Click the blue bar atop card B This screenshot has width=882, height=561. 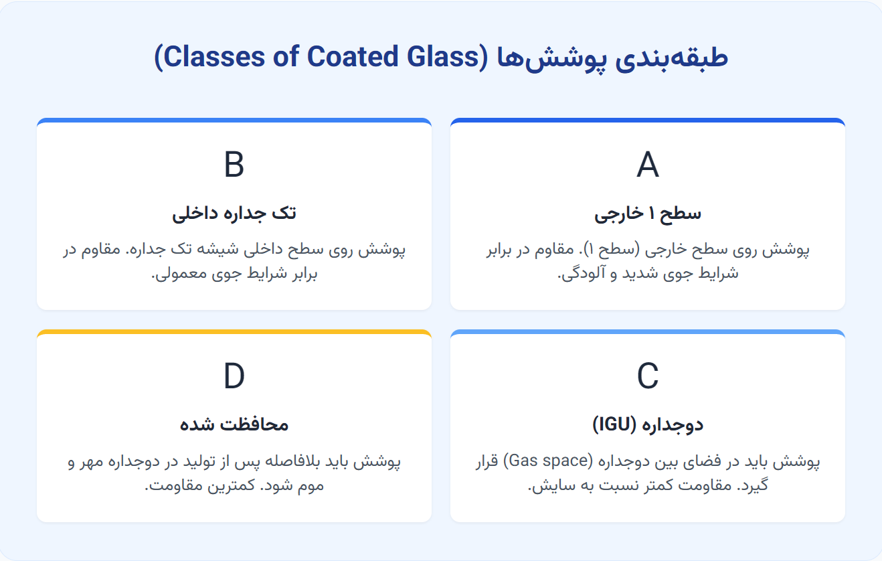pos(234,121)
